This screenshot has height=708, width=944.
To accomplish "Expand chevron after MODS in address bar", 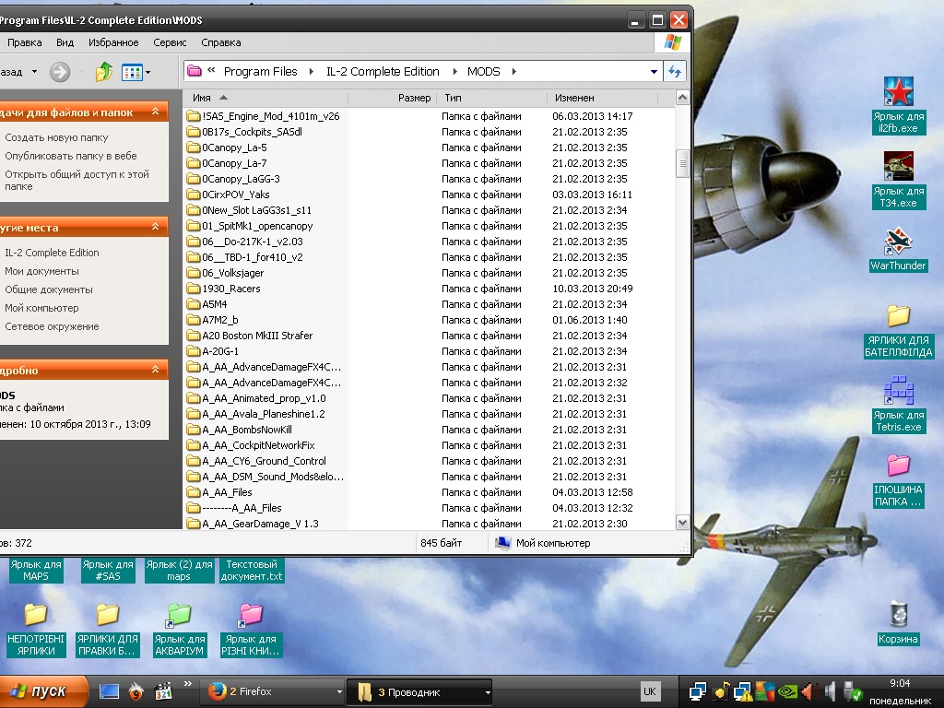I will (514, 72).
